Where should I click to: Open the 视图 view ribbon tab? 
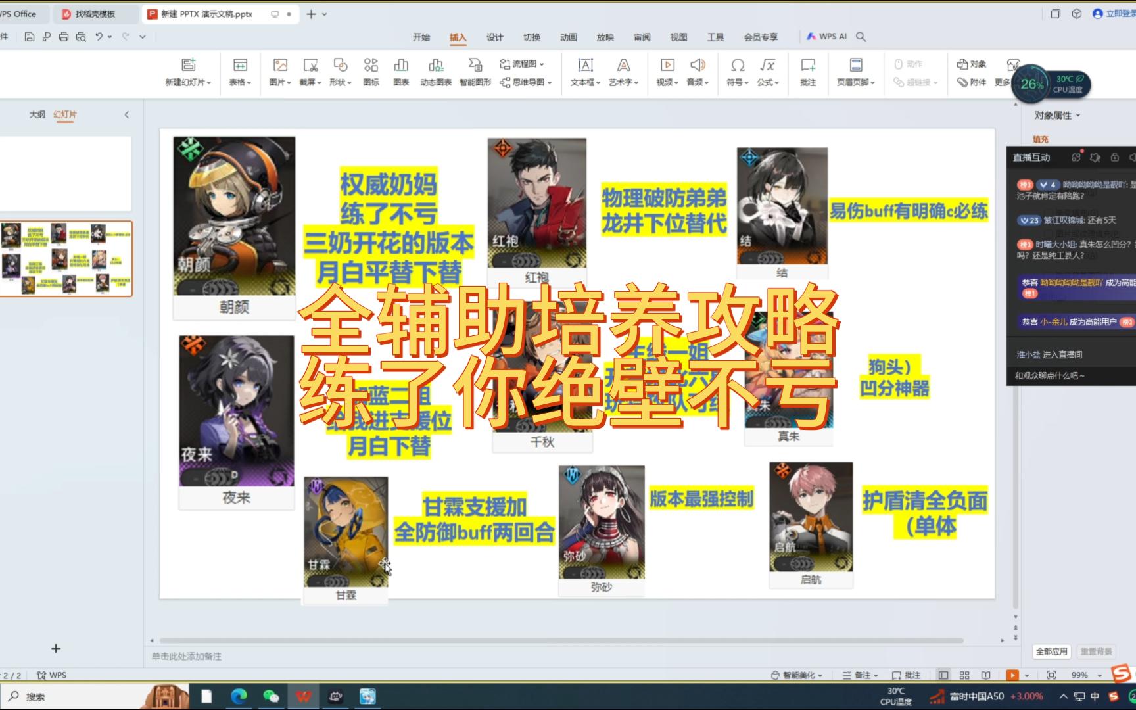[678, 37]
